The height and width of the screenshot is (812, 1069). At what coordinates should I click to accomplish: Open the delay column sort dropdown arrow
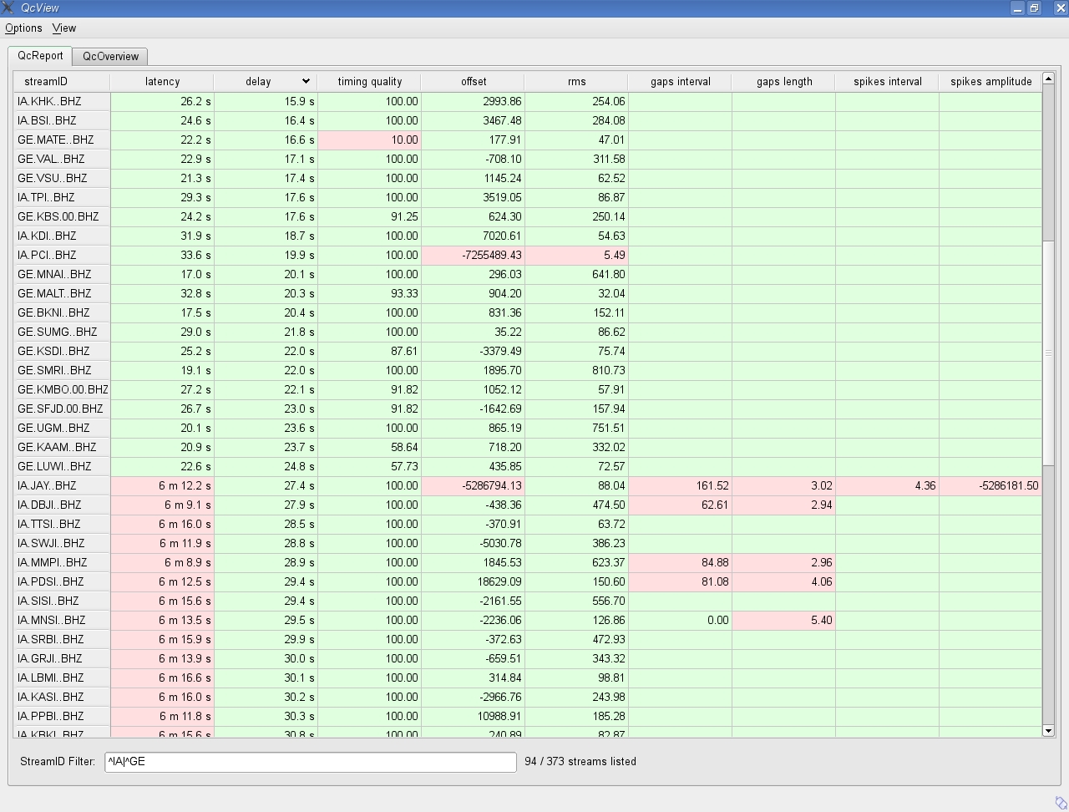306,81
